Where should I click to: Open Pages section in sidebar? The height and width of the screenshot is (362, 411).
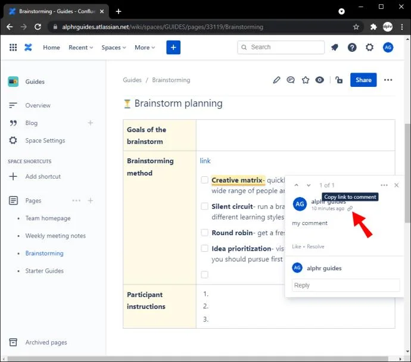coord(33,201)
